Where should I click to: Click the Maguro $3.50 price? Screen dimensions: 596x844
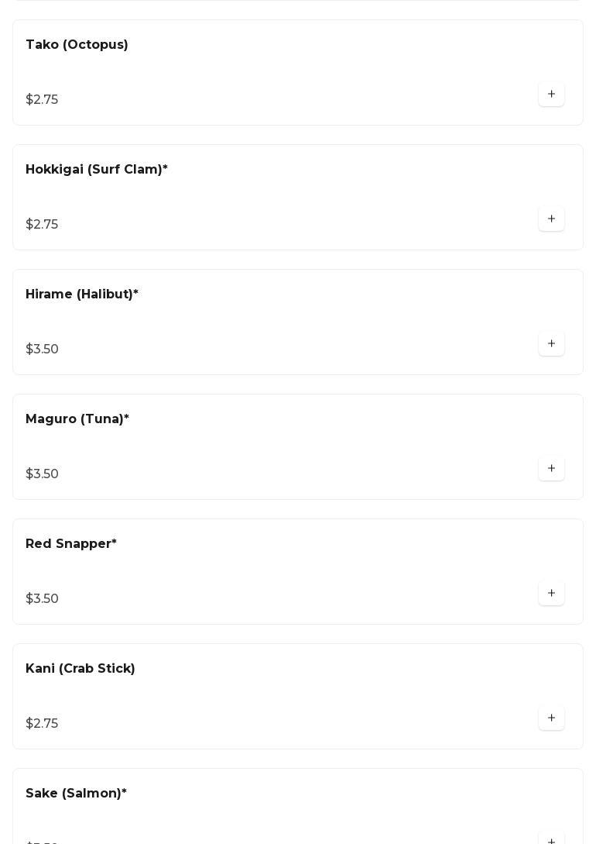pos(42,474)
